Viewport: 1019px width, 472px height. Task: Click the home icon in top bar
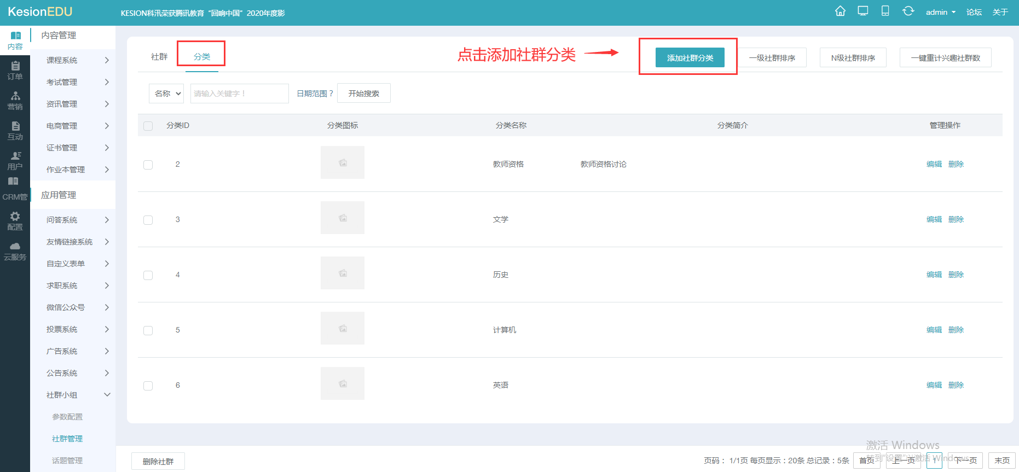pos(840,11)
